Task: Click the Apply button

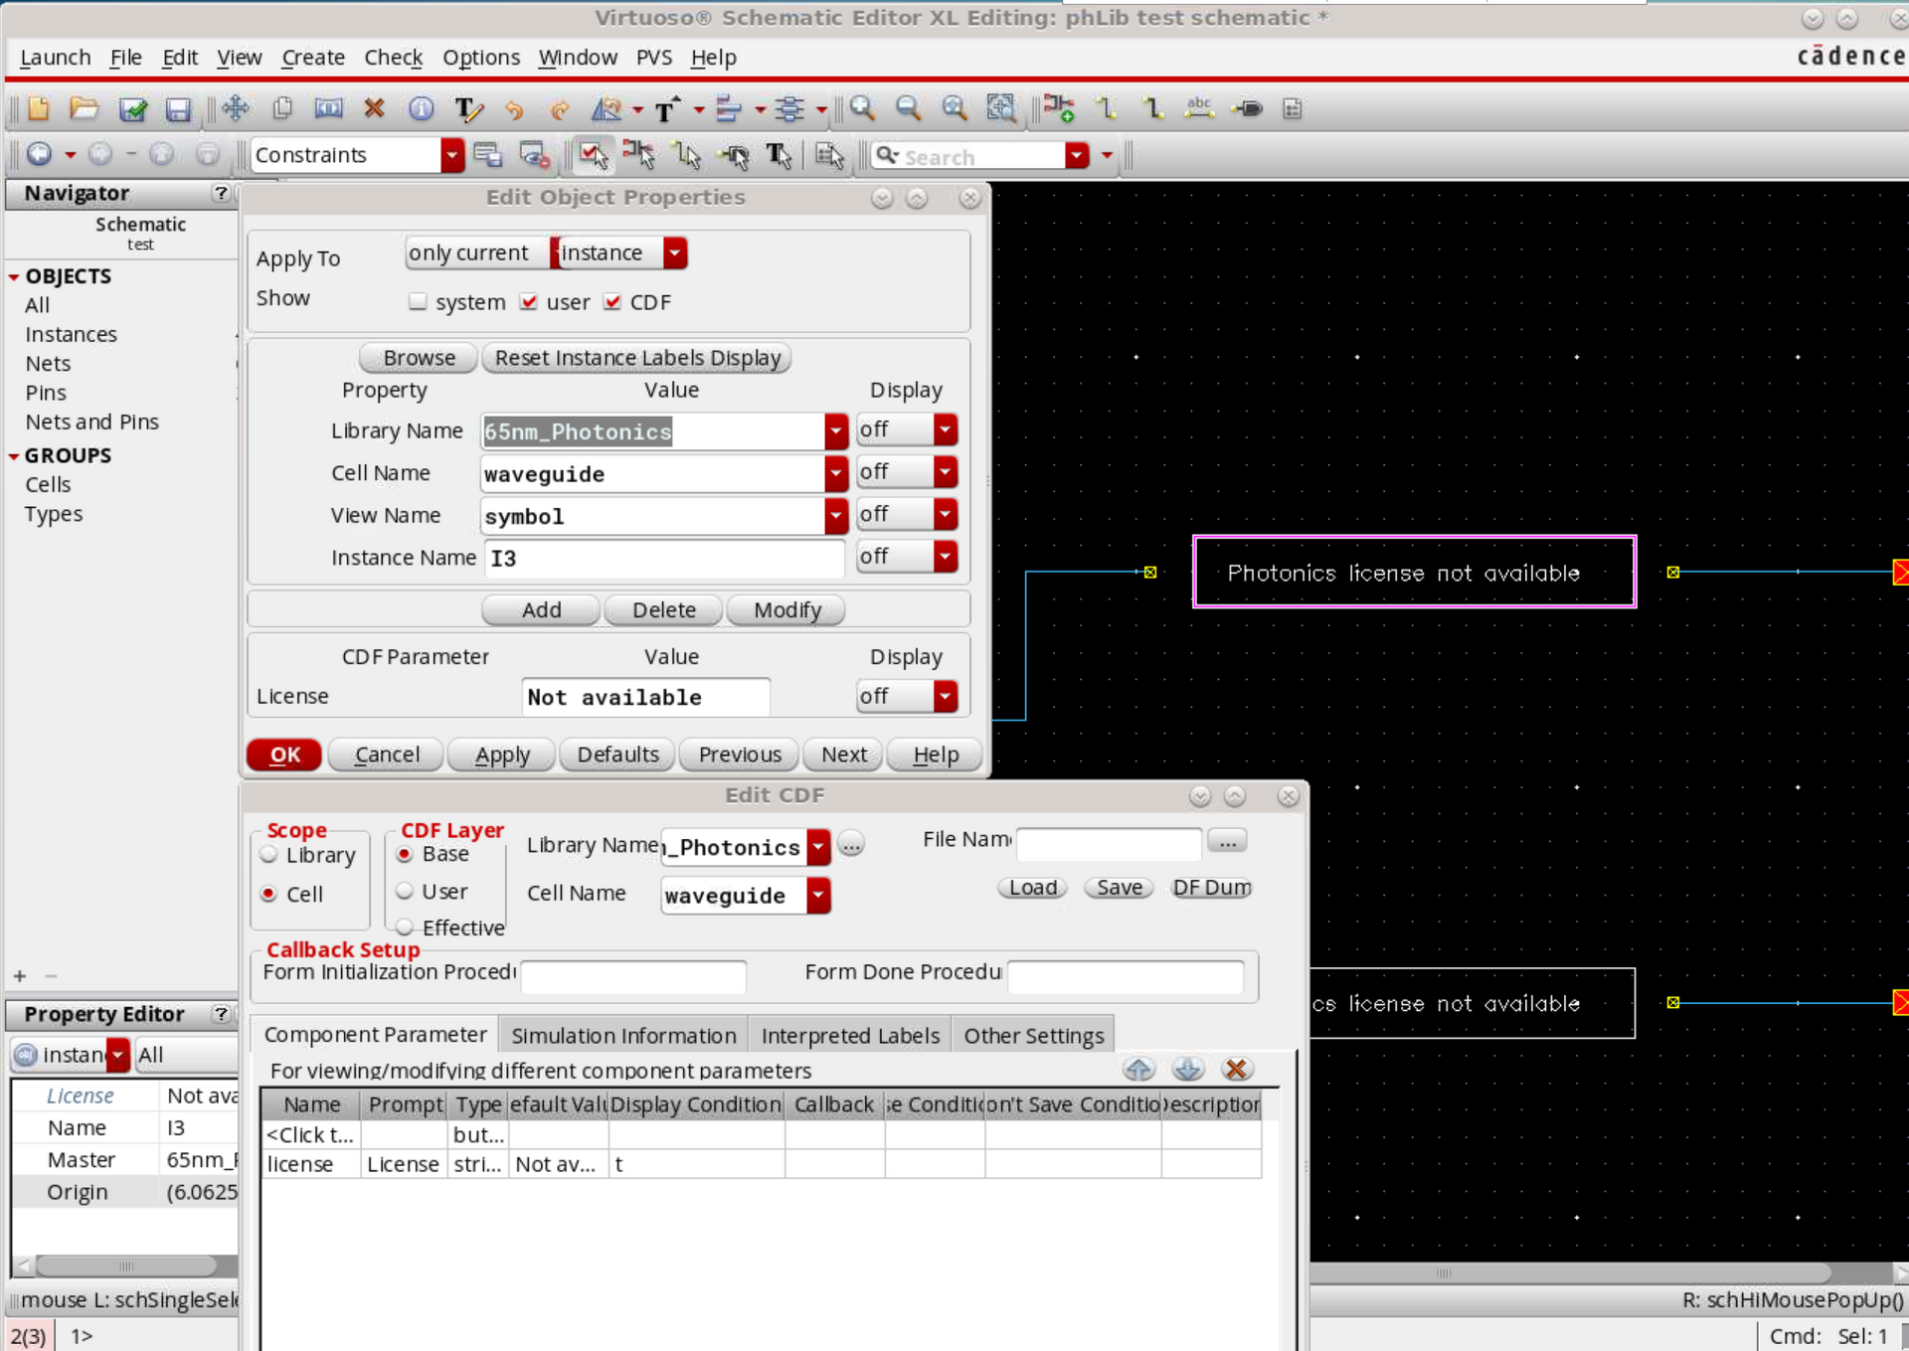Action: (x=502, y=755)
